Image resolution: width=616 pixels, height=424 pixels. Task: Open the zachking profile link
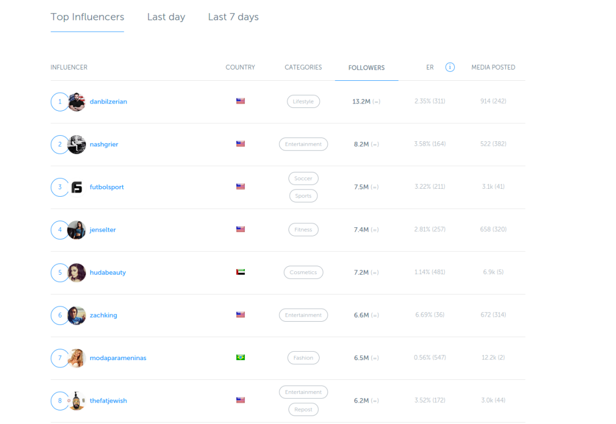pyautogui.click(x=104, y=315)
